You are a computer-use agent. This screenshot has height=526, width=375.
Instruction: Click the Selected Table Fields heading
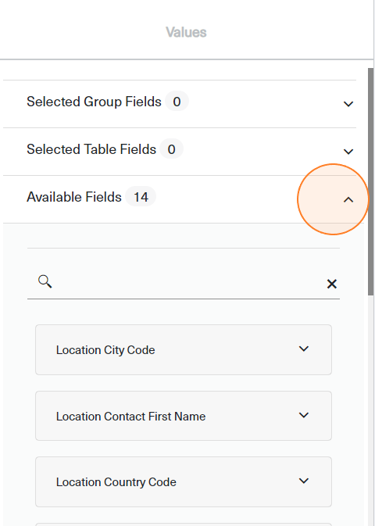click(91, 149)
